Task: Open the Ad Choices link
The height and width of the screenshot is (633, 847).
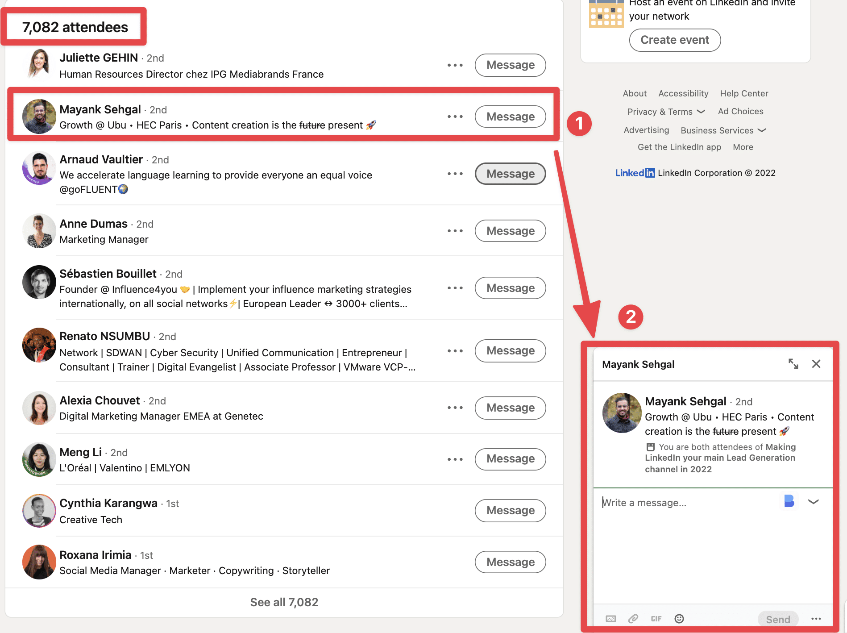Action: point(740,112)
